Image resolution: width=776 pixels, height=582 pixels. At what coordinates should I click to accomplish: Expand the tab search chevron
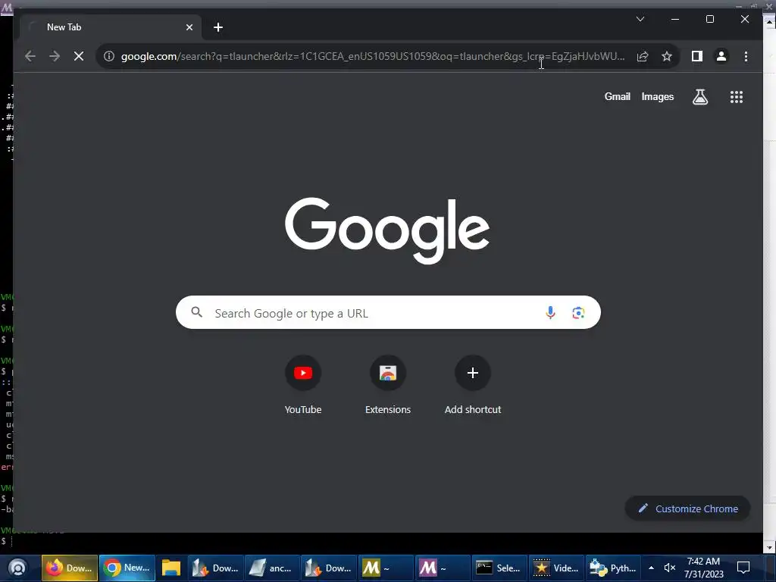pyautogui.click(x=640, y=19)
